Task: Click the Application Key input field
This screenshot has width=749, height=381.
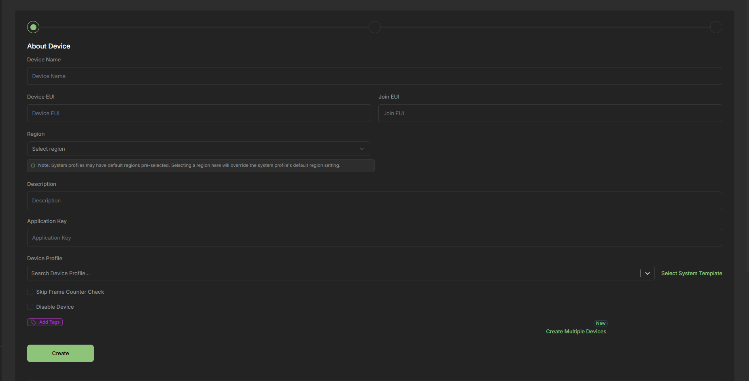Action: point(374,238)
